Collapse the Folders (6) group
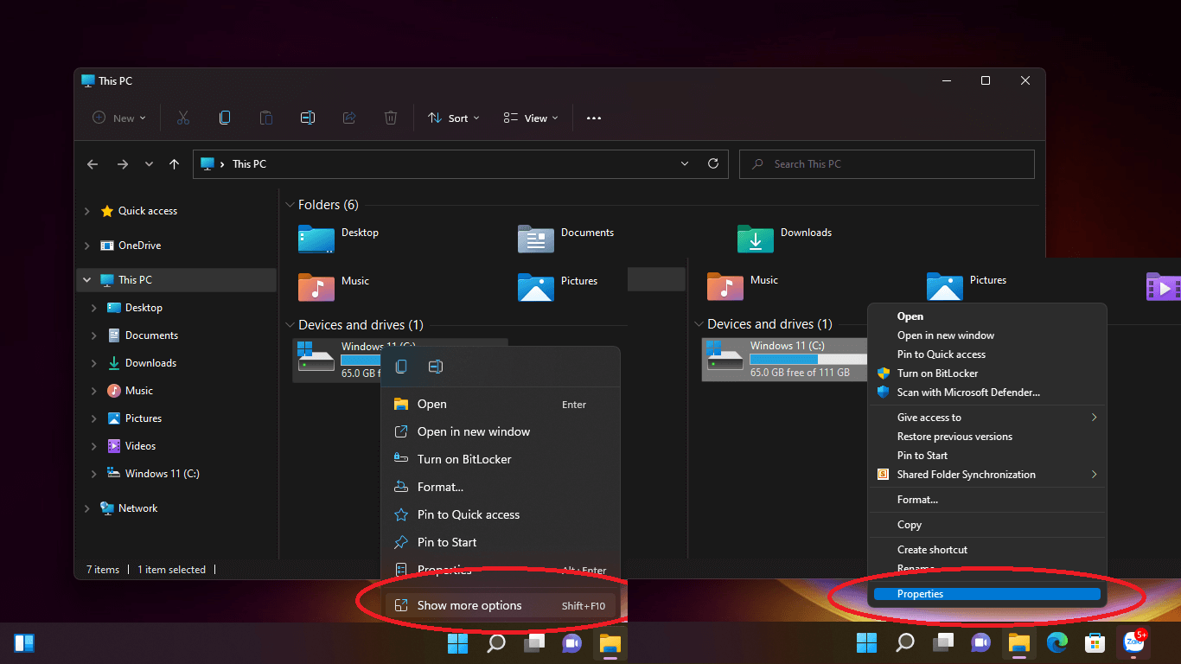The width and height of the screenshot is (1181, 664). pyautogui.click(x=290, y=205)
